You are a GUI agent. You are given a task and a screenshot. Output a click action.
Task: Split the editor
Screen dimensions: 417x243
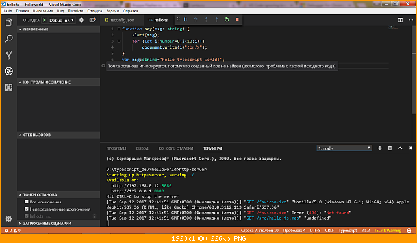[x=400, y=20]
